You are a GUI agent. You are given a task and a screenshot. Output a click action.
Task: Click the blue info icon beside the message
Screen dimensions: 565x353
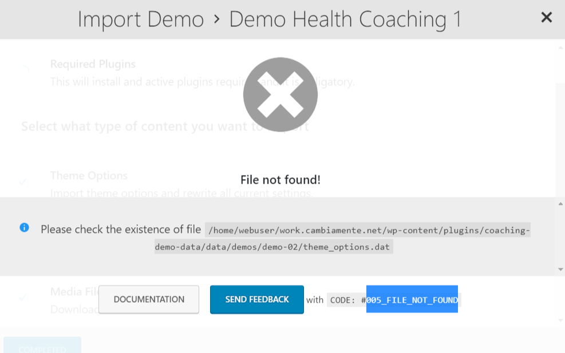[25, 228]
